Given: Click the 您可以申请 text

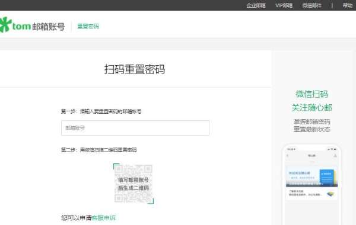Looking at the screenshot, I should [77, 218].
